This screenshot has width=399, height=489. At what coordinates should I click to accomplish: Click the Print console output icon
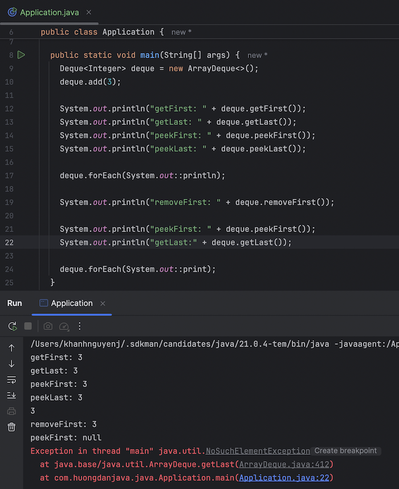tap(11, 411)
